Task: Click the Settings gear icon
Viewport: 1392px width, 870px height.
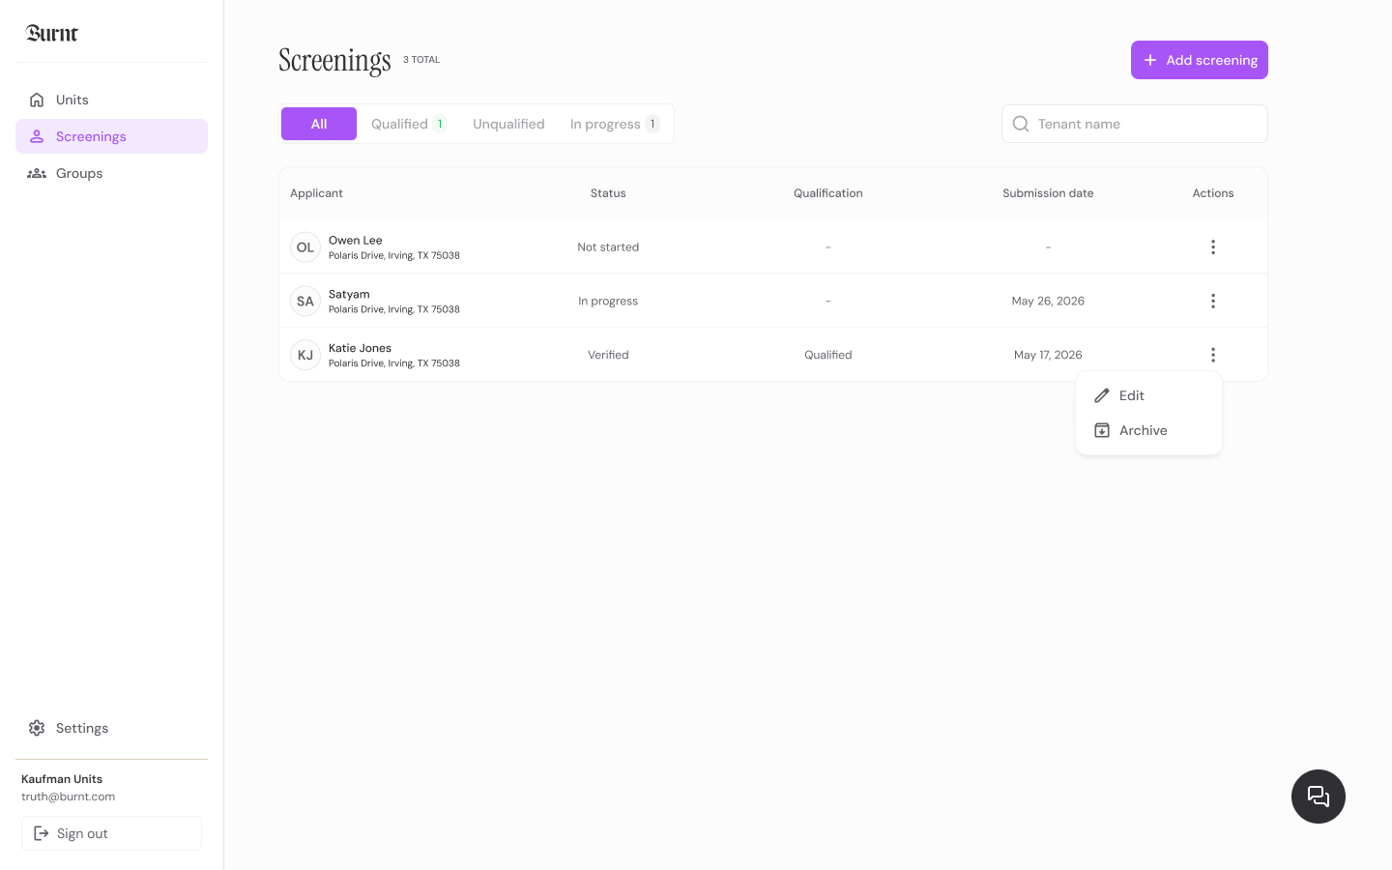Action: 37,728
